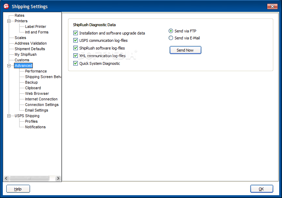
Task: Select Connection Settings item
Action: (x=42, y=105)
